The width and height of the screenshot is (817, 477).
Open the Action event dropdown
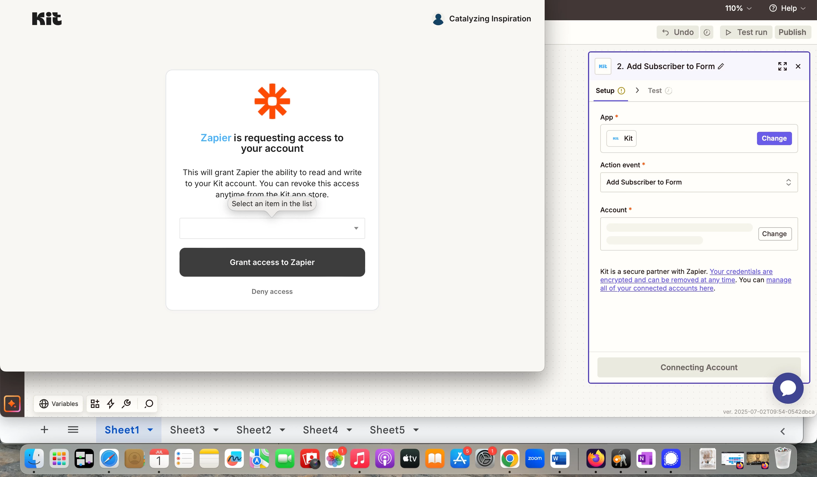[x=699, y=182]
